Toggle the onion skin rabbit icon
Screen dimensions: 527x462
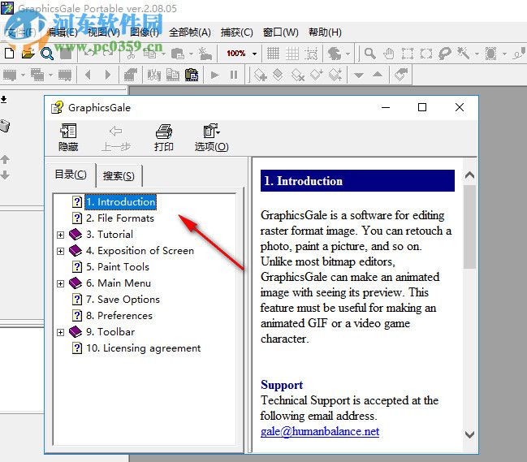(334, 53)
